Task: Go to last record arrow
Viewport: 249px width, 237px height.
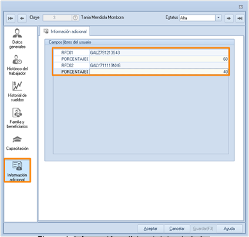Action: 240,19
